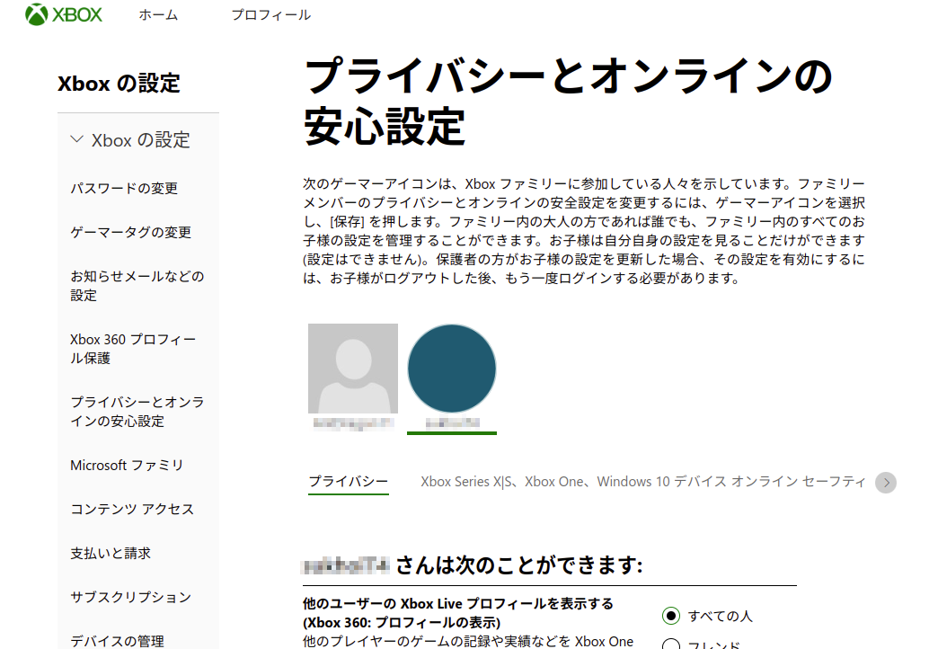Click the プライバシーとオンラインの安心設定 page heading
Image resolution: width=938 pixels, height=649 pixels.
[x=567, y=102]
